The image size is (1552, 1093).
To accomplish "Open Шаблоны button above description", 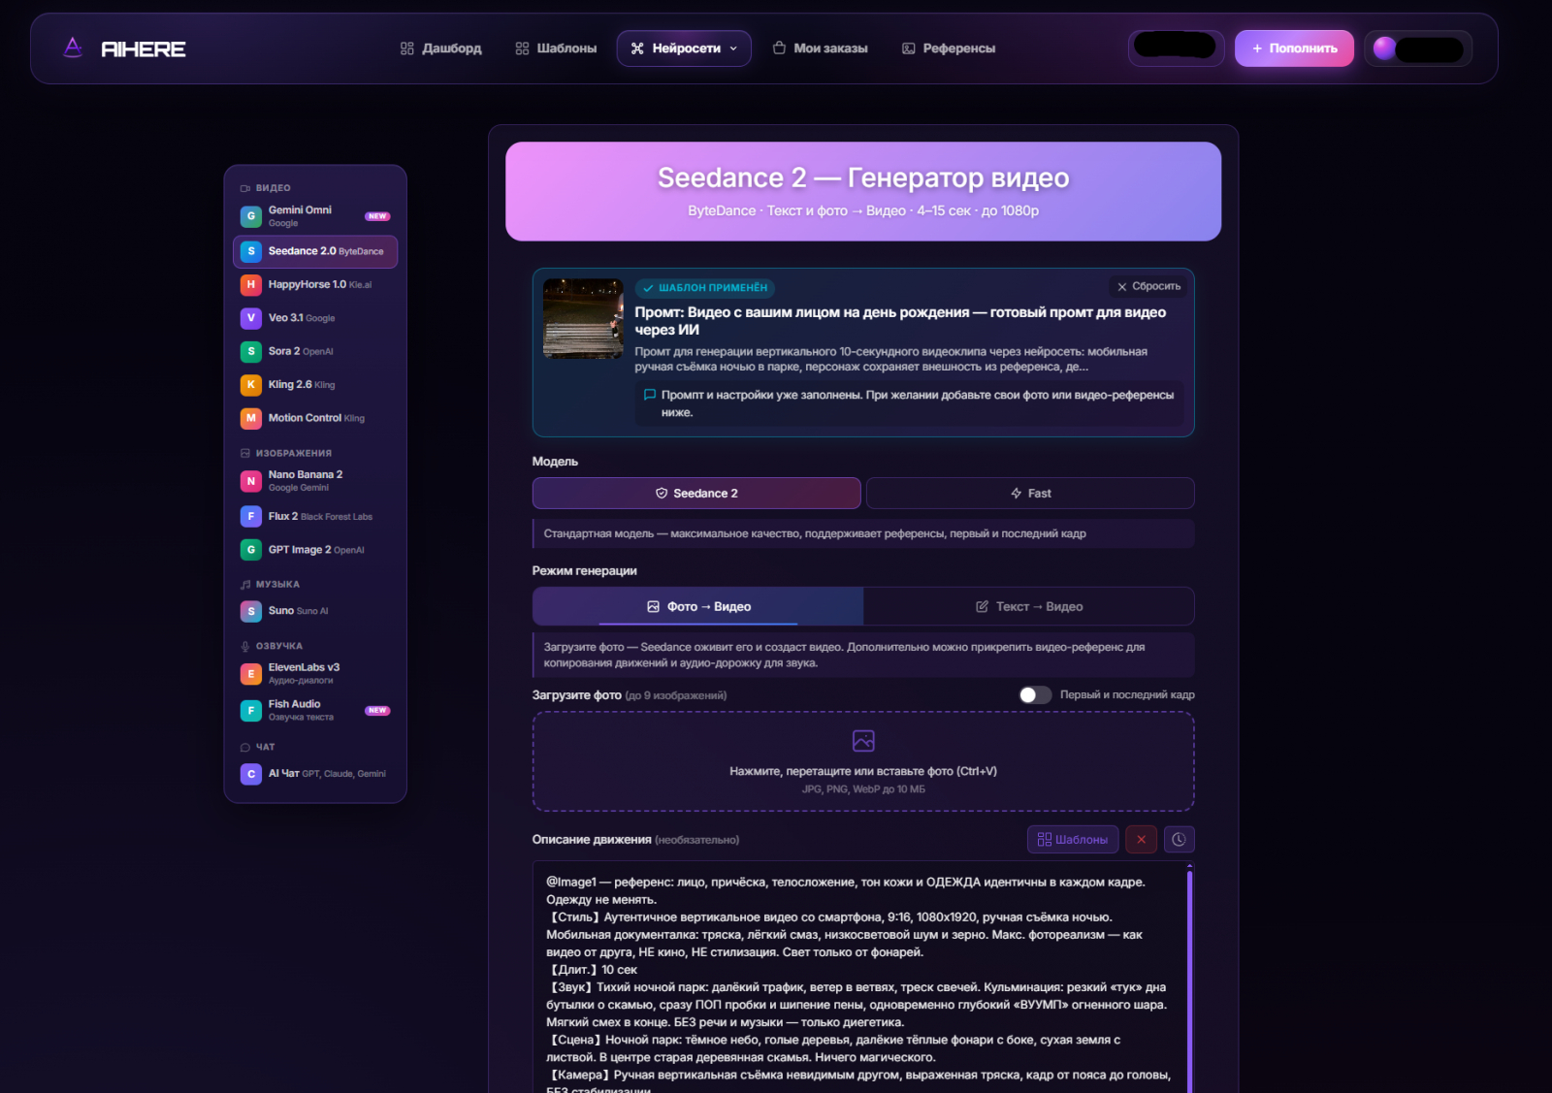I will 1073,840.
